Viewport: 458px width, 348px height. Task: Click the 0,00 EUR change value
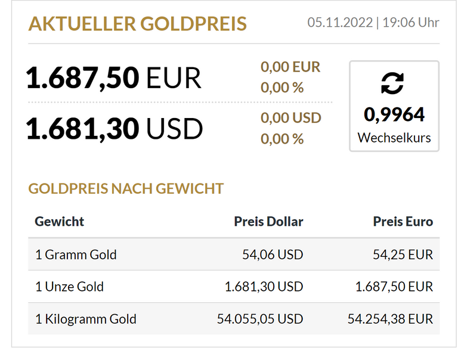click(290, 67)
